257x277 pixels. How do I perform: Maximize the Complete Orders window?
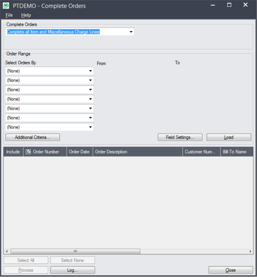tap(229, 5)
